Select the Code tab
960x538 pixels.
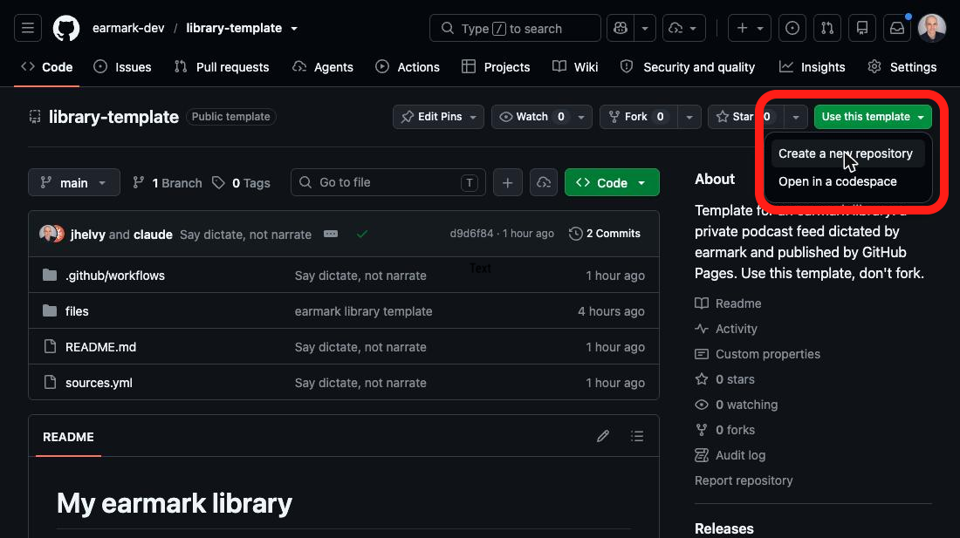click(46, 67)
